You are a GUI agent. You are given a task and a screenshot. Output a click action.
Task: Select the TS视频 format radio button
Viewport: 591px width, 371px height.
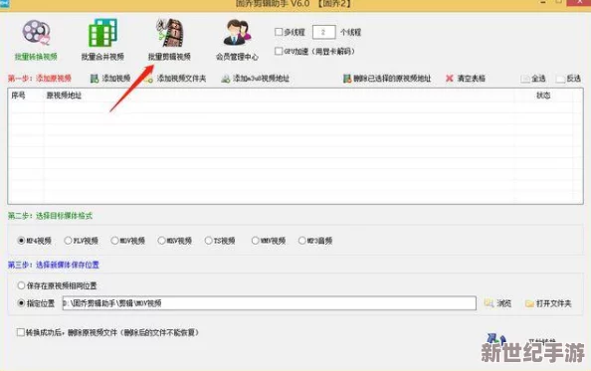[x=208, y=241]
